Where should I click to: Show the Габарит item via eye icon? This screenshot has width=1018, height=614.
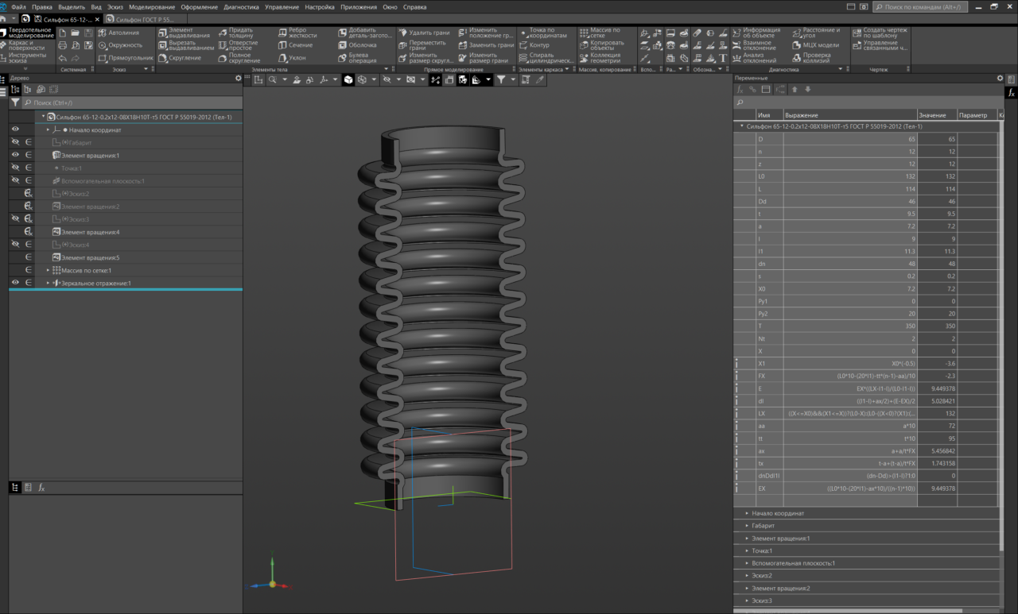click(15, 142)
